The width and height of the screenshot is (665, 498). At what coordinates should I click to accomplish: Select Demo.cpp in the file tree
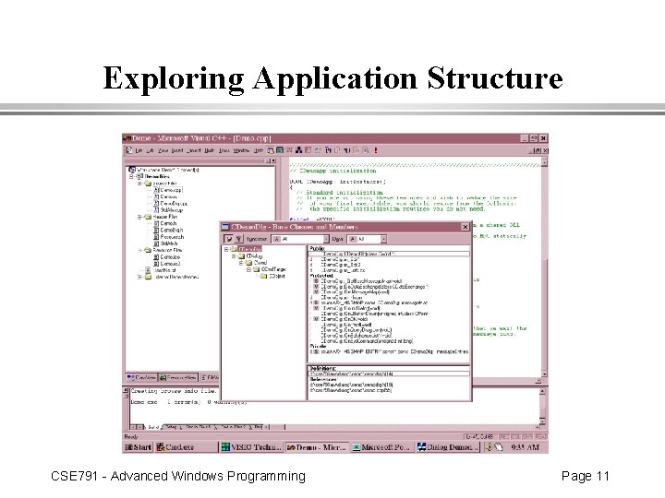tap(168, 190)
